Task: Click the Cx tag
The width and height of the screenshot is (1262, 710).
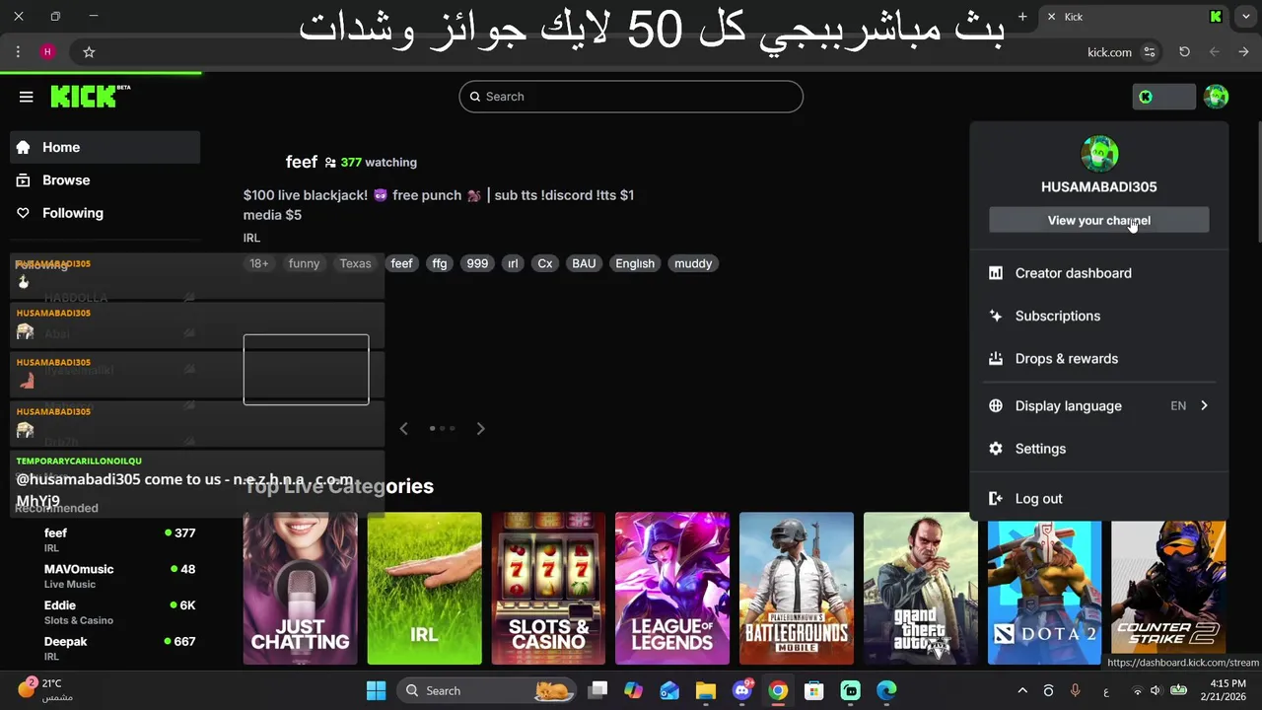Action: pos(545,263)
